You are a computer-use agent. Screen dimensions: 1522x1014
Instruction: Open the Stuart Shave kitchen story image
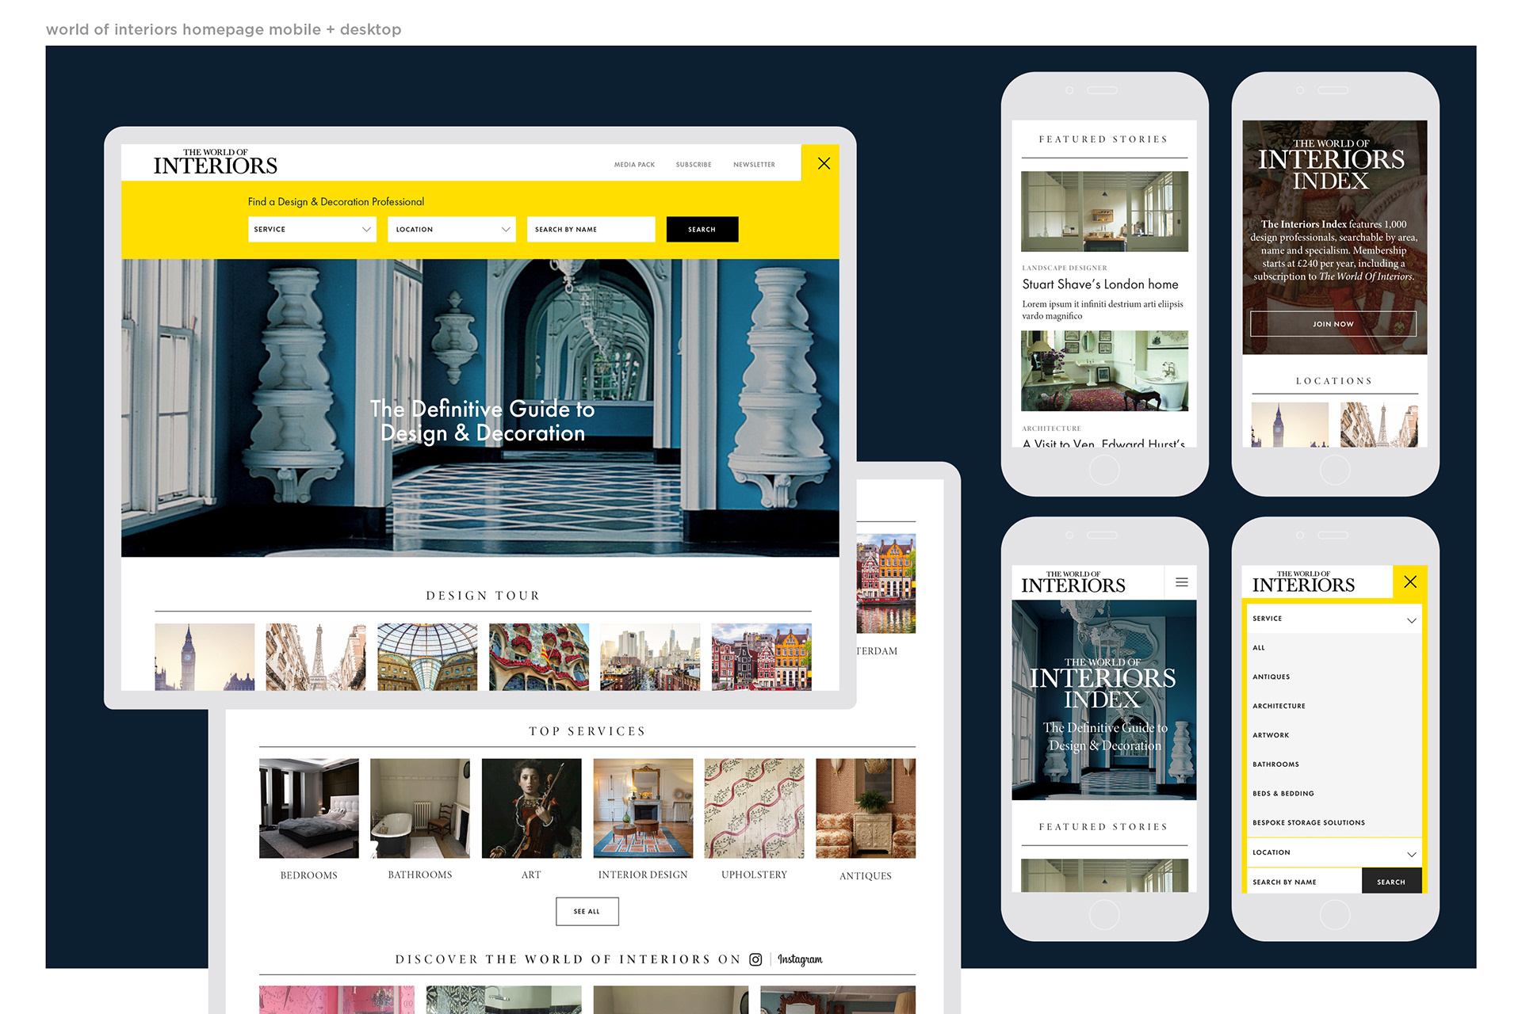pos(1104,212)
